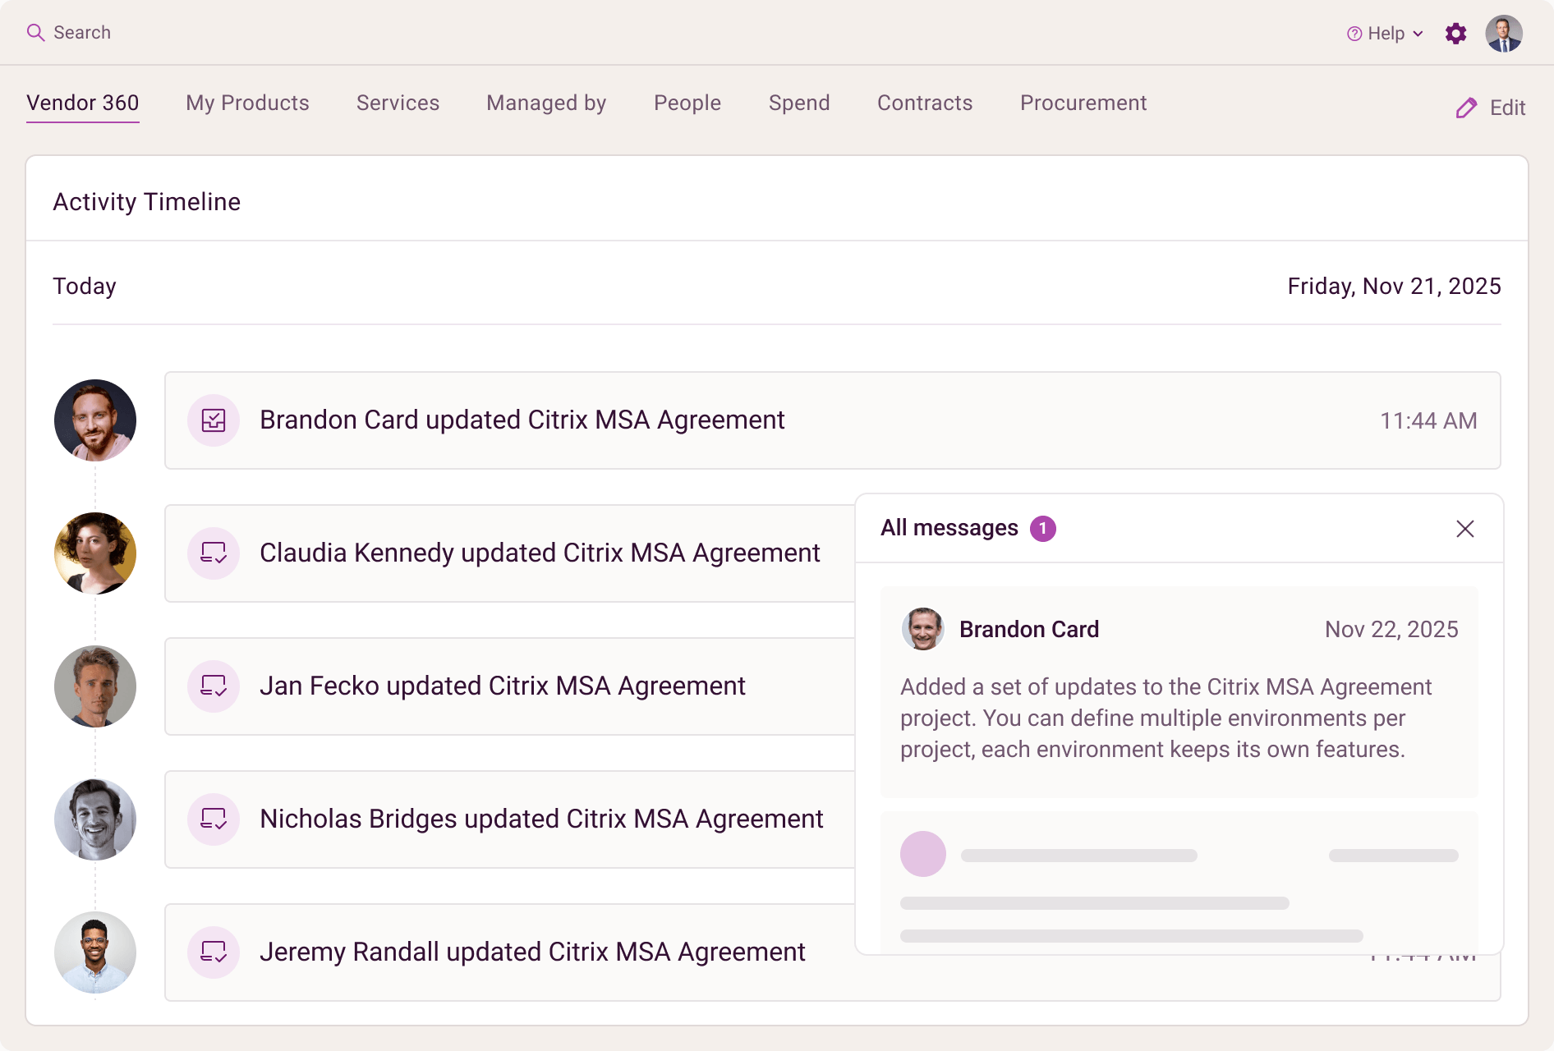Click the Edit pencil icon
The height and width of the screenshot is (1051, 1554).
pos(1466,108)
